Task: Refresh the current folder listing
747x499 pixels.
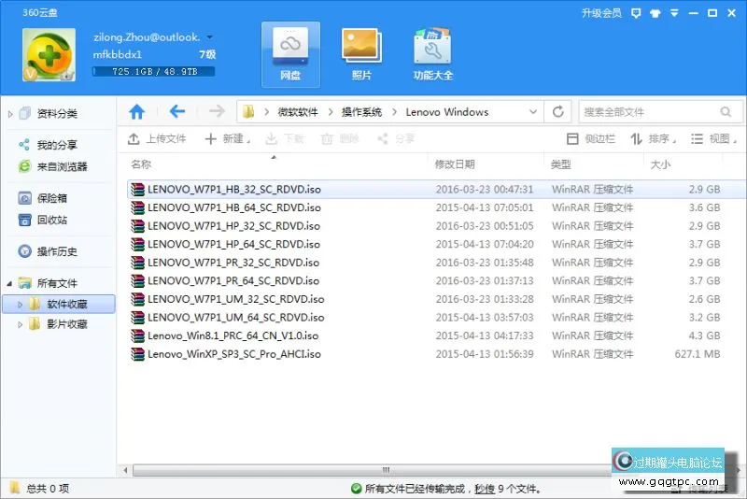Action: click(x=557, y=112)
